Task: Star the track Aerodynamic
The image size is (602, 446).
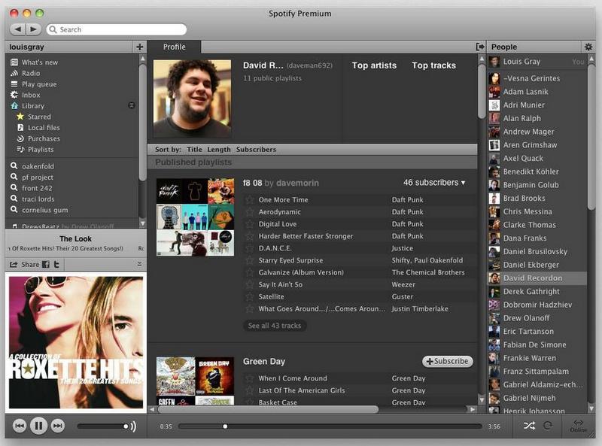Action: [250, 212]
